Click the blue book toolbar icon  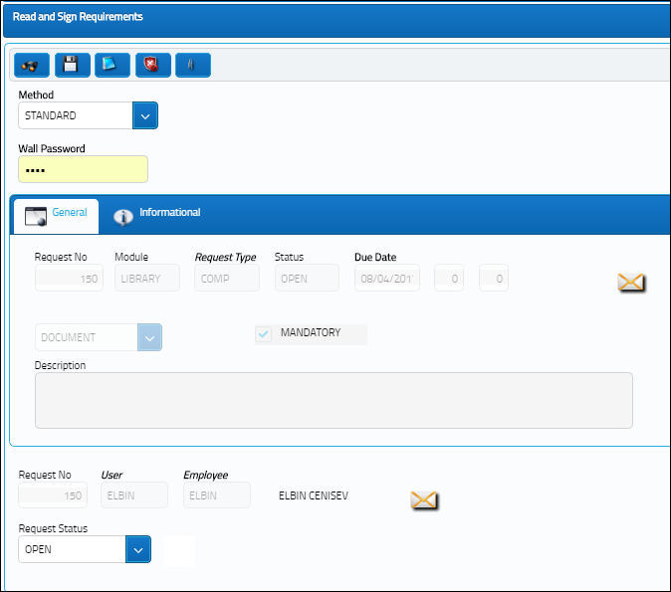[112, 65]
